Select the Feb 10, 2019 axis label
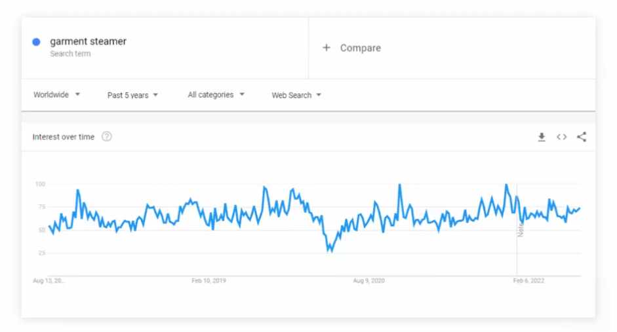The width and height of the screenshot is (617, 332). 209,280
